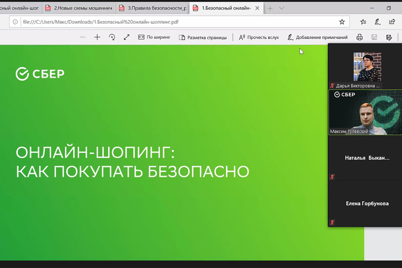Click the site information icon in address bar
This screenshot has width=402, height=268.
pos(15,22)
